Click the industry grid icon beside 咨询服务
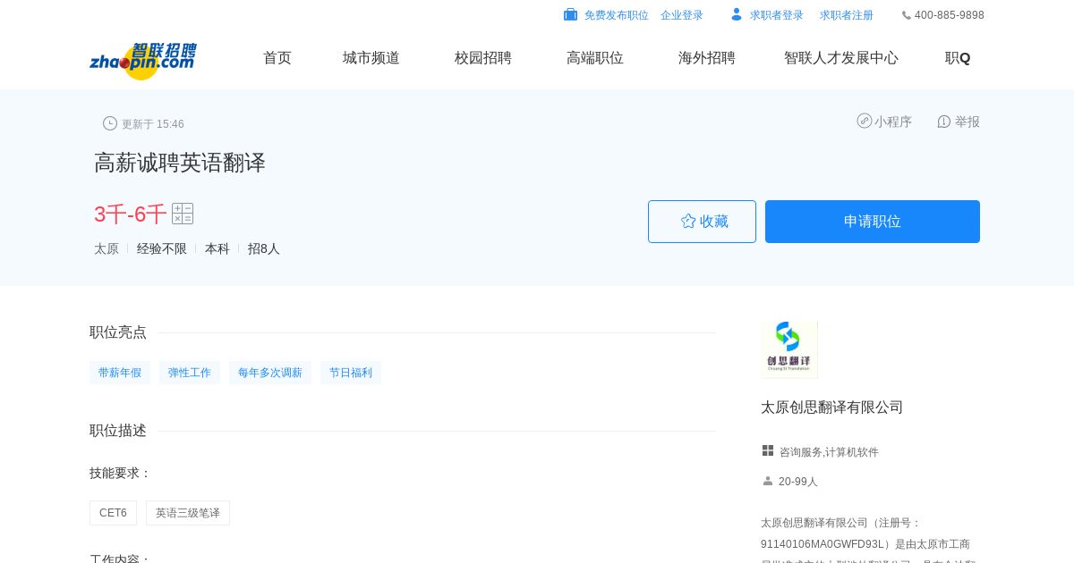Screen dimensions: 1074x563 click(x=768, y=450)
